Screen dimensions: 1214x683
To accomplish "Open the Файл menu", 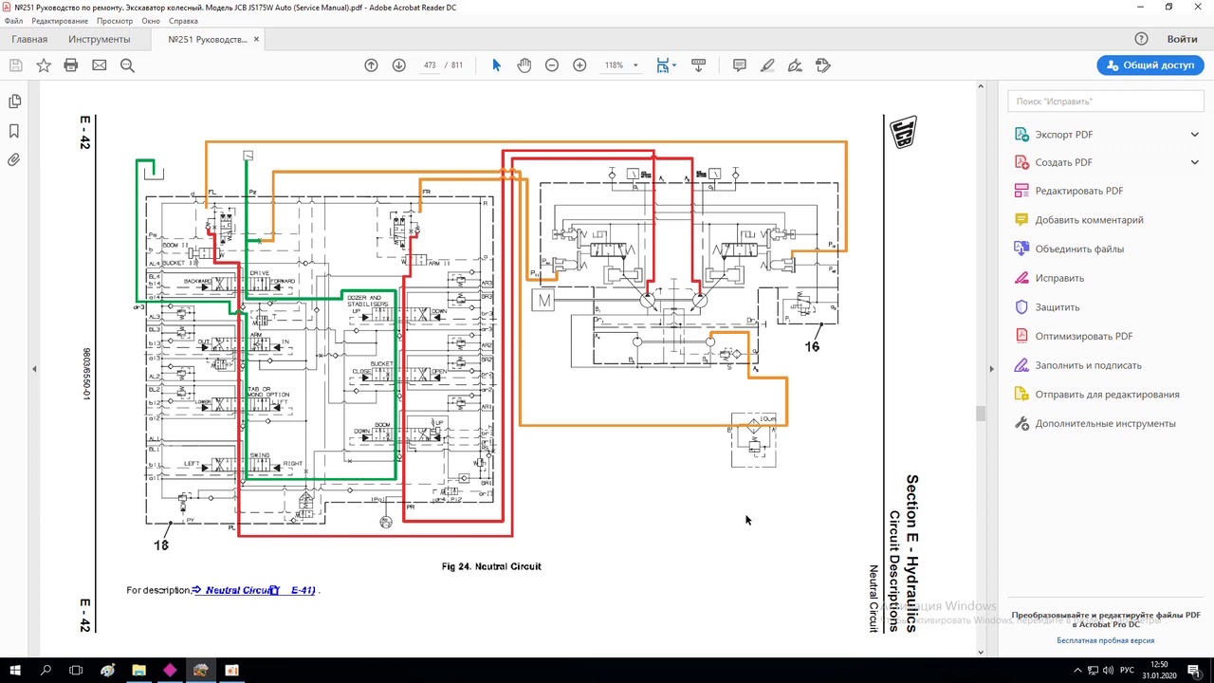I will point(14,21).
